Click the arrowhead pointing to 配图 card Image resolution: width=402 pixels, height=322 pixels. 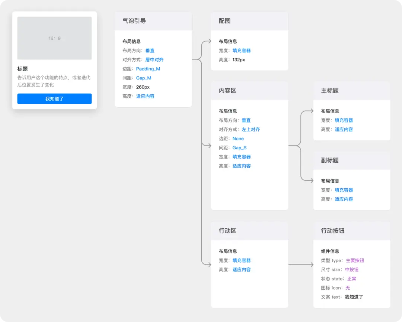[209, 42]
